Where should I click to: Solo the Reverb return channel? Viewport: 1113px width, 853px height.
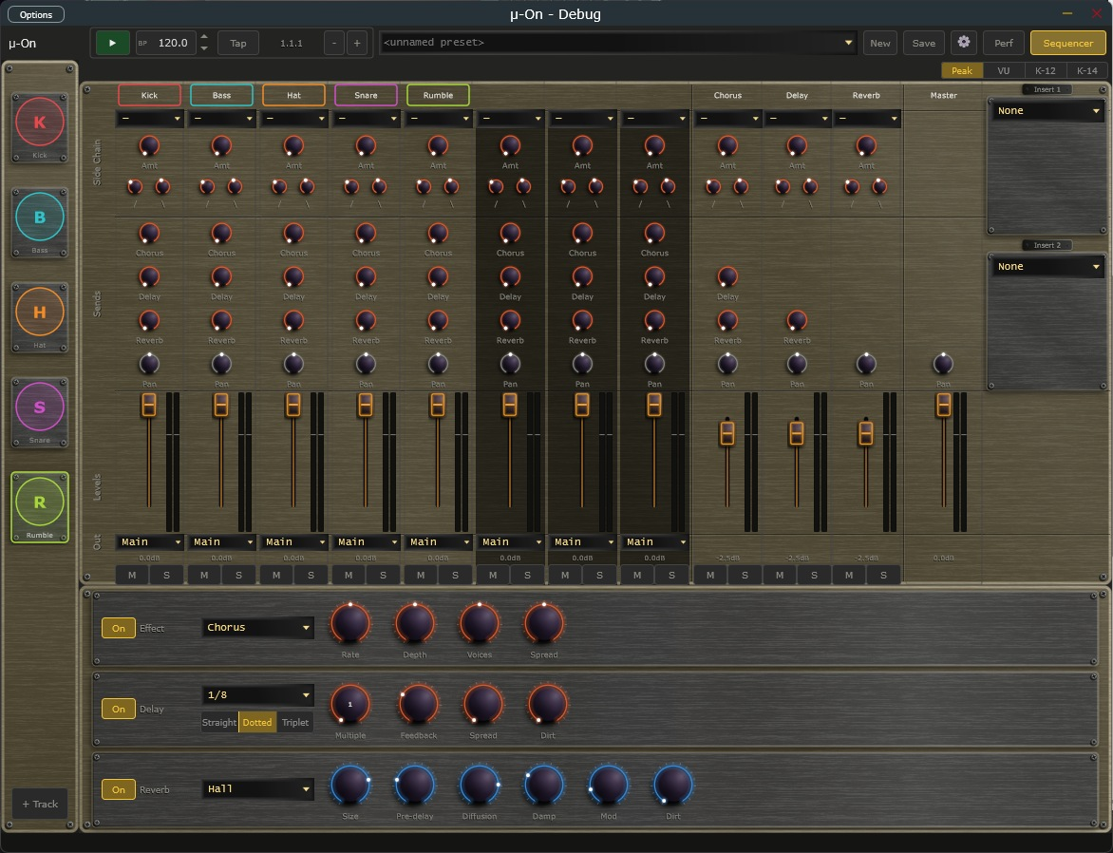884,576
